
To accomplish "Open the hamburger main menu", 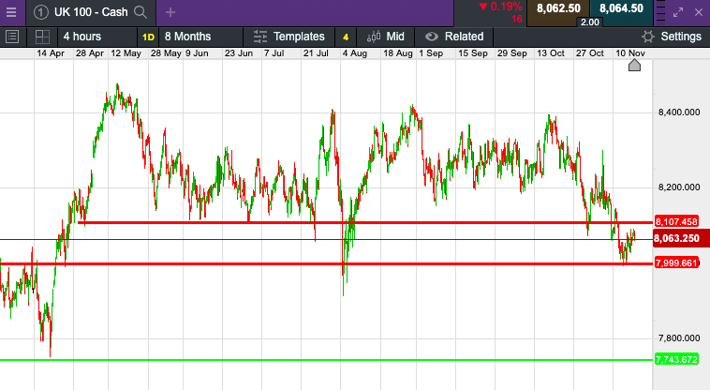I will click(x=11, y=12).
